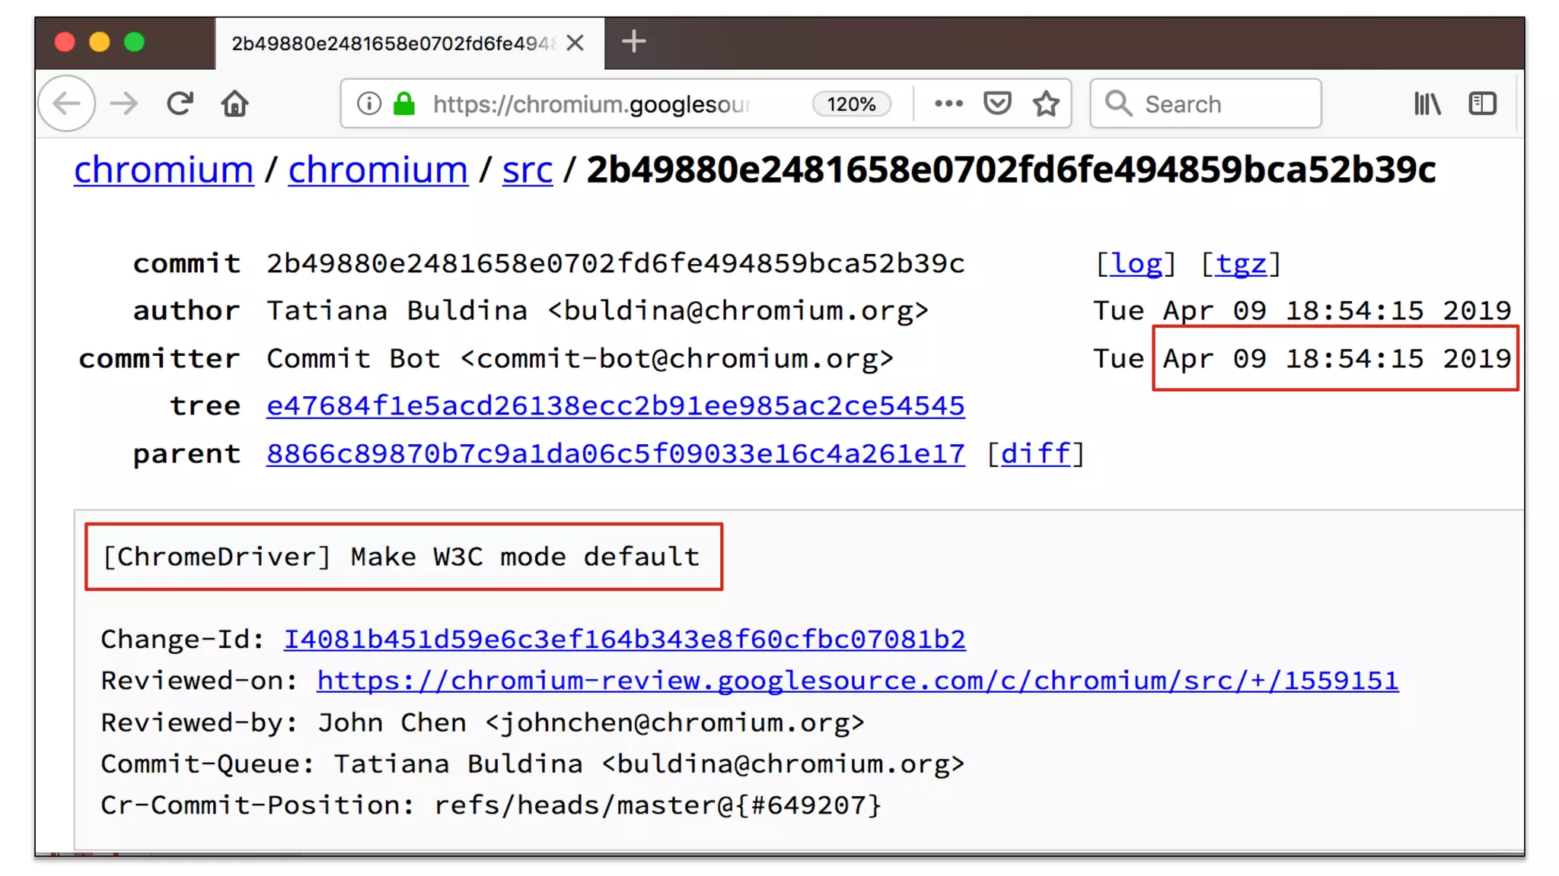Open site information icon in address bar

(369, 103)
